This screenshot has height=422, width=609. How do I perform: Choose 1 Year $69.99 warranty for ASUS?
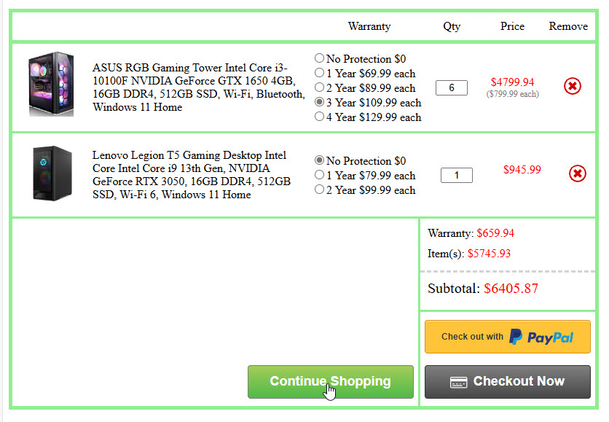319,73
